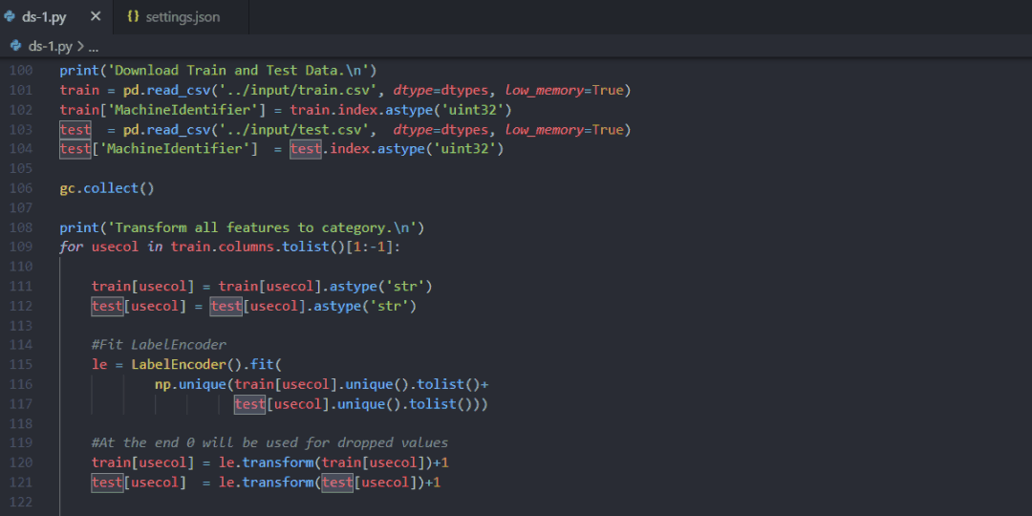Click the #Fit LabelEncoder comment
The width and height of the screenshot is (1032, 516).
(159, 345)
